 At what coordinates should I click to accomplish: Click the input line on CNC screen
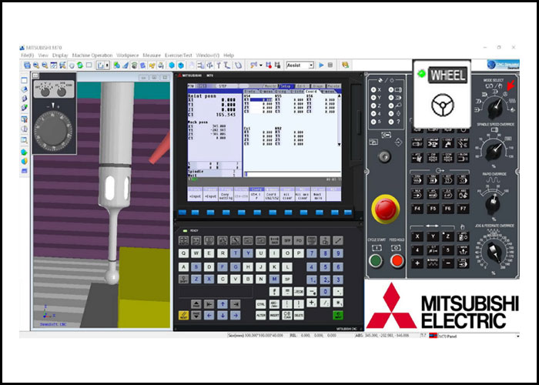point(292,174)
